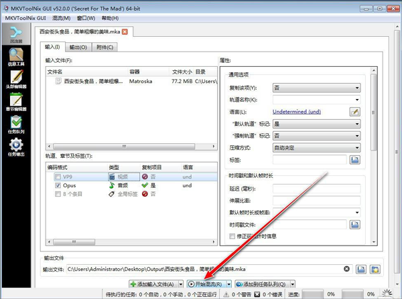This screenshot has height=299, width=402.
Task: Click the output file path field
Action: point(210,269)
